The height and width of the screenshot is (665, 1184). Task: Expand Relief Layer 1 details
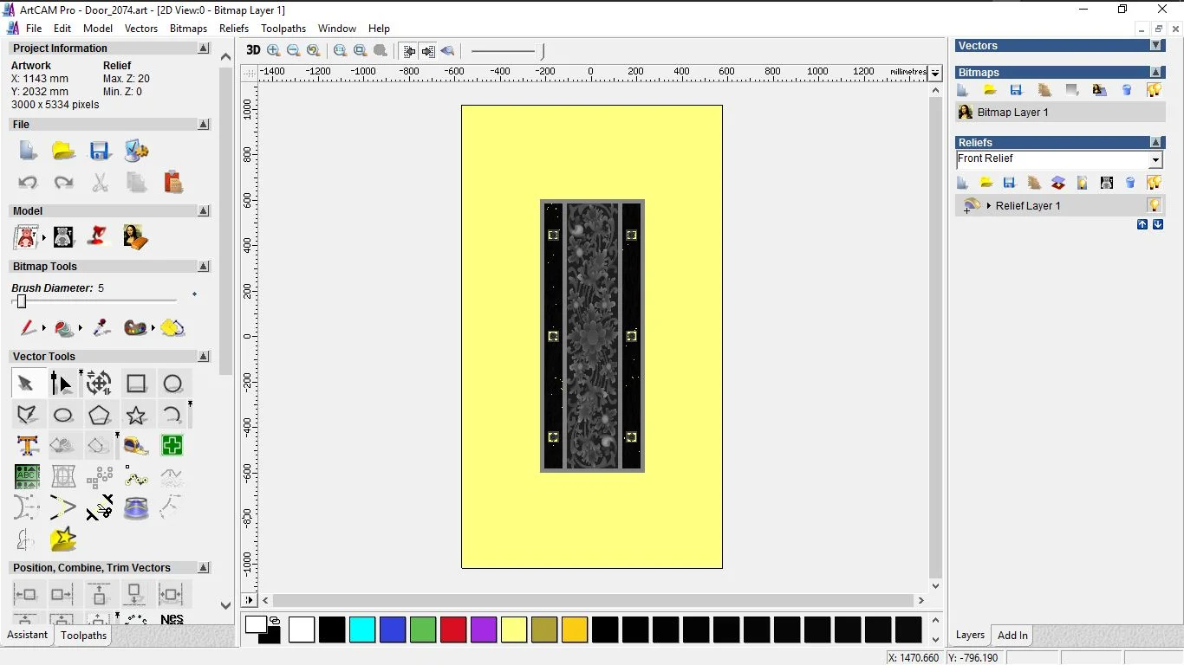(991, 205)
